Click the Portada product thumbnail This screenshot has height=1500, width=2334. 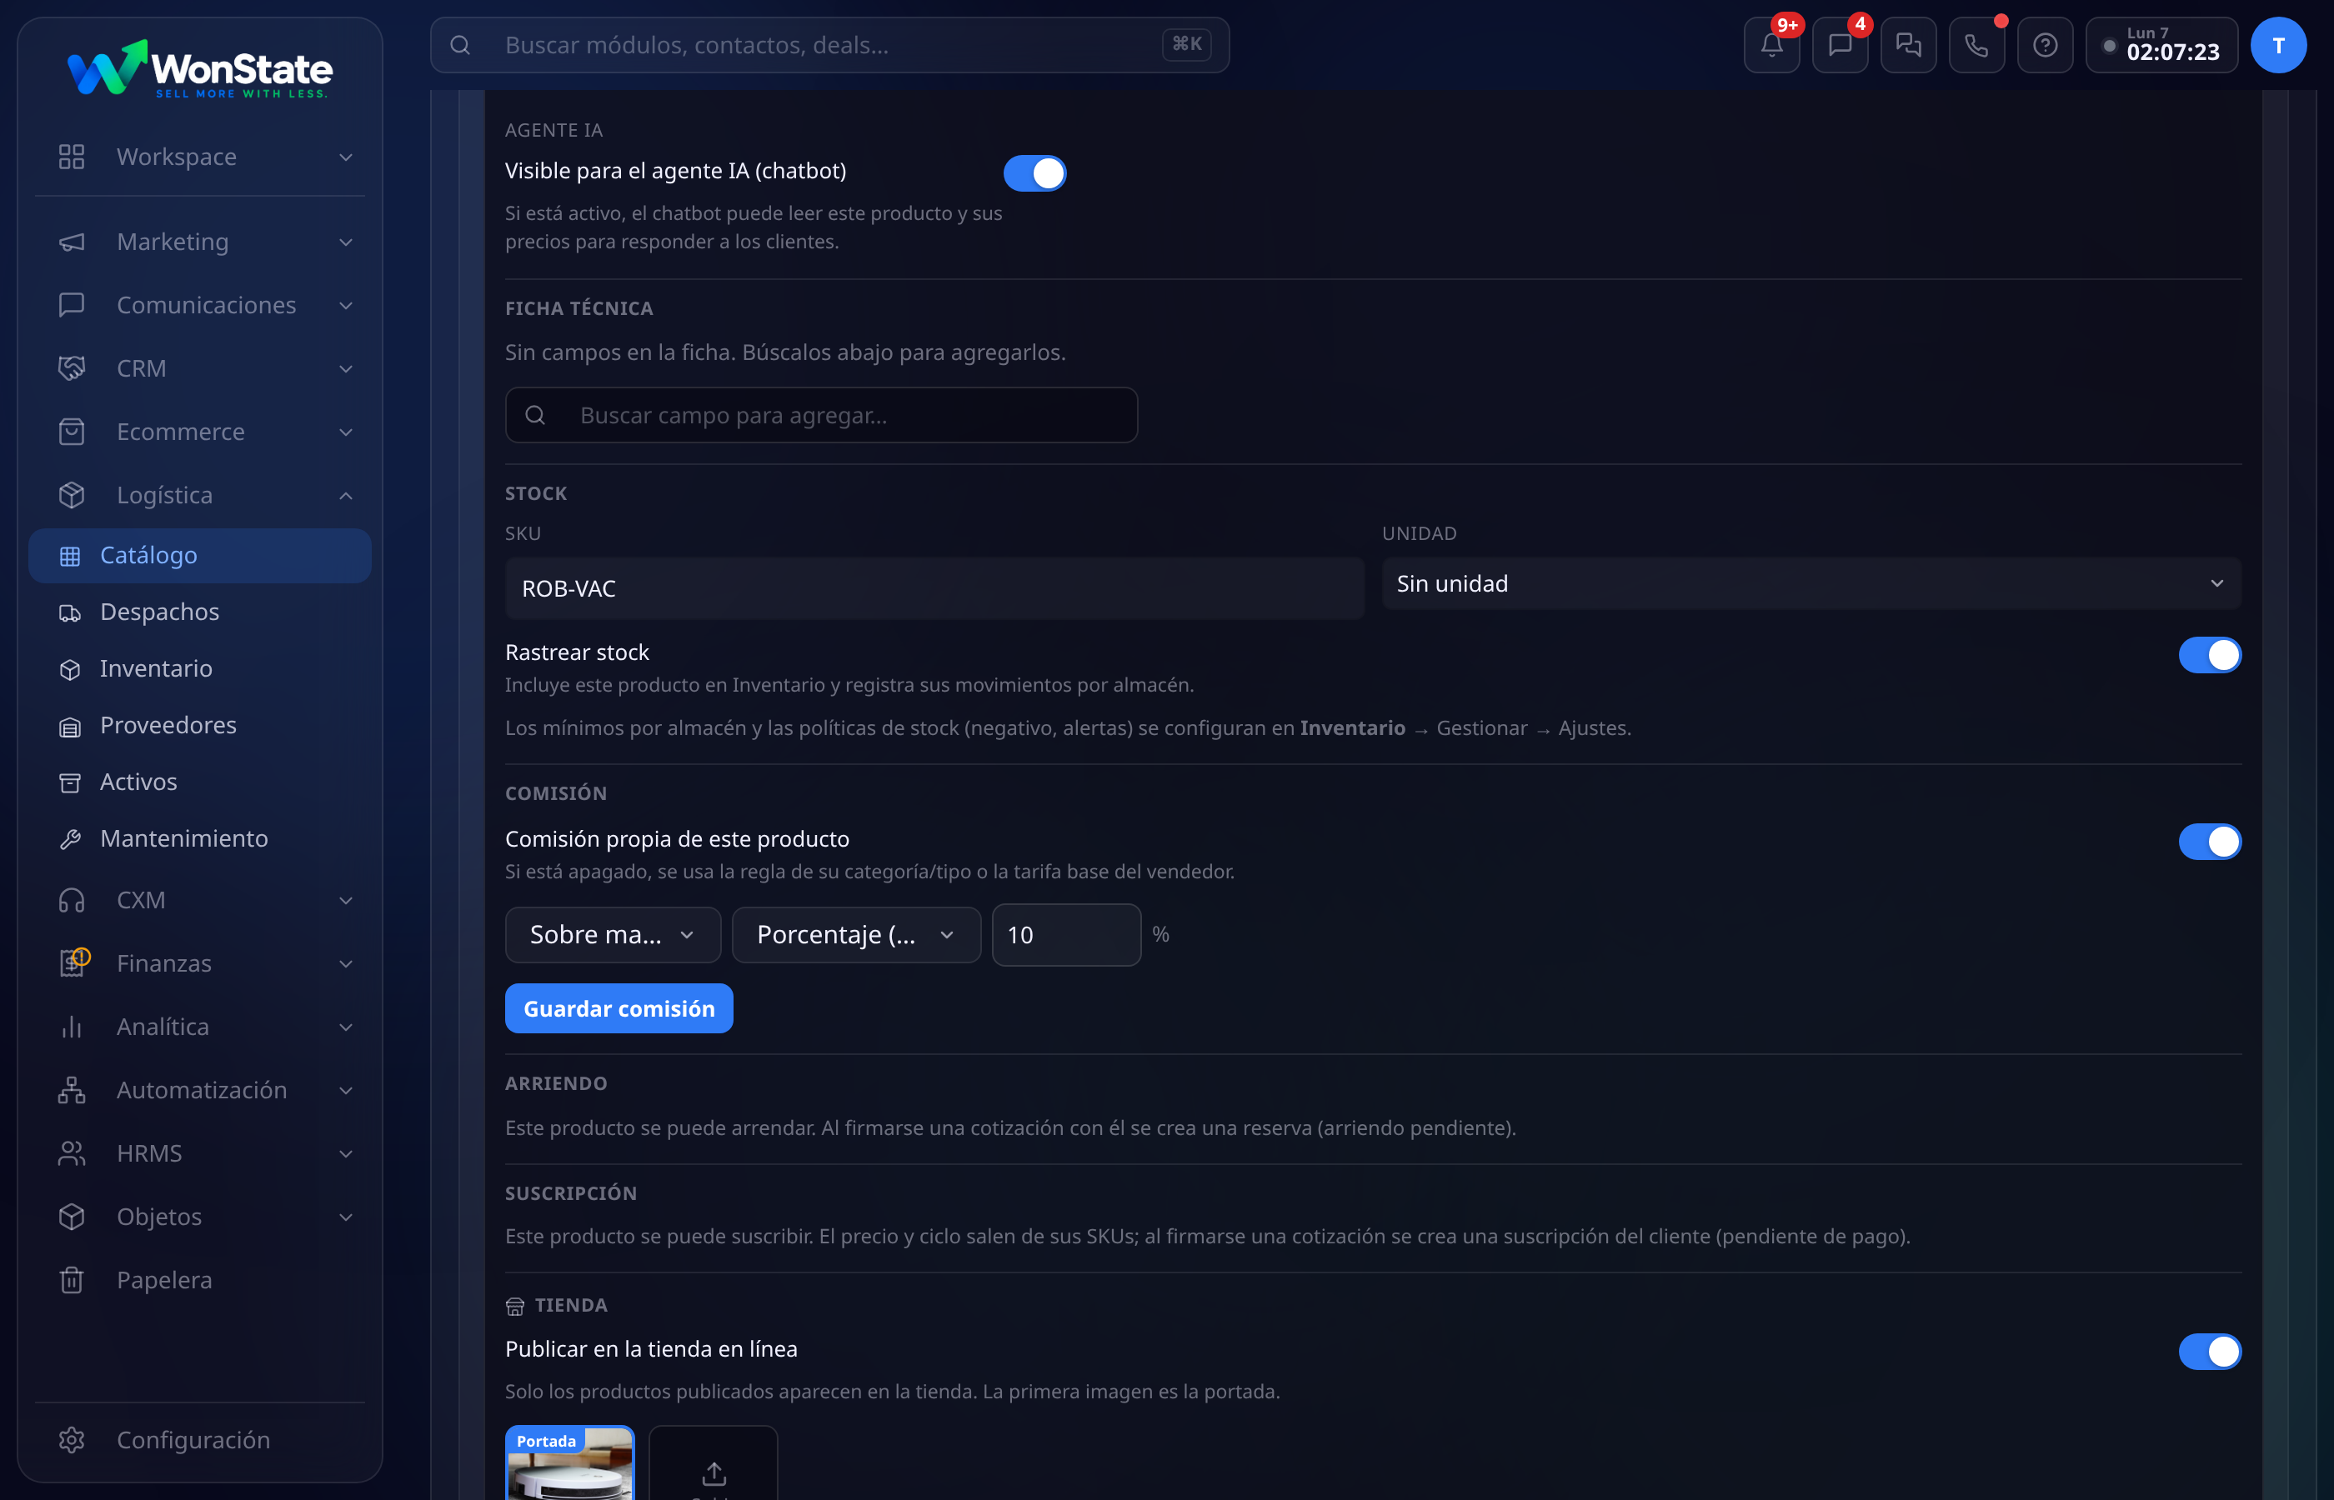(570, 1463)
